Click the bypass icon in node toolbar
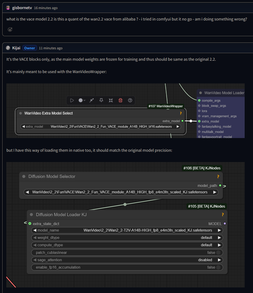Viewport: 253px width, 293px height. click(91, 100)
